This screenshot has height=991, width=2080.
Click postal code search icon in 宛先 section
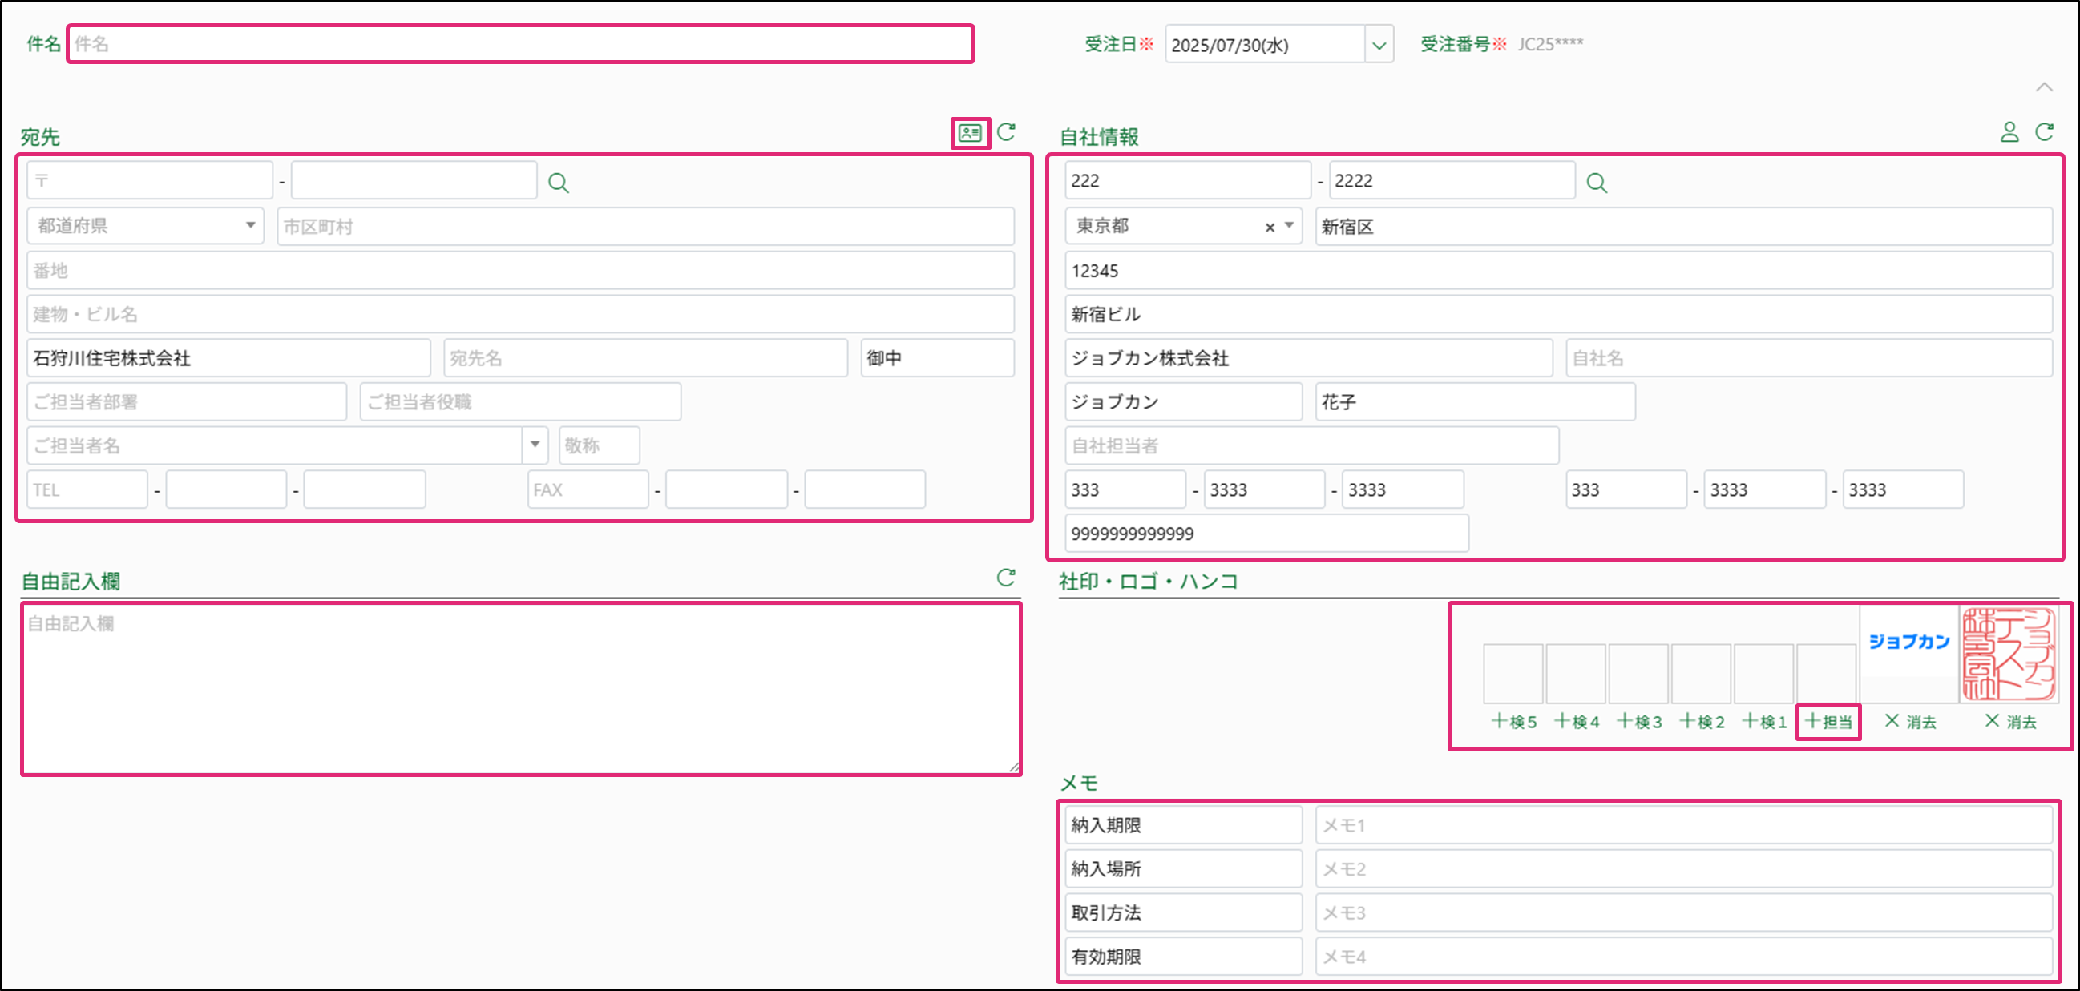coord(558,183)
